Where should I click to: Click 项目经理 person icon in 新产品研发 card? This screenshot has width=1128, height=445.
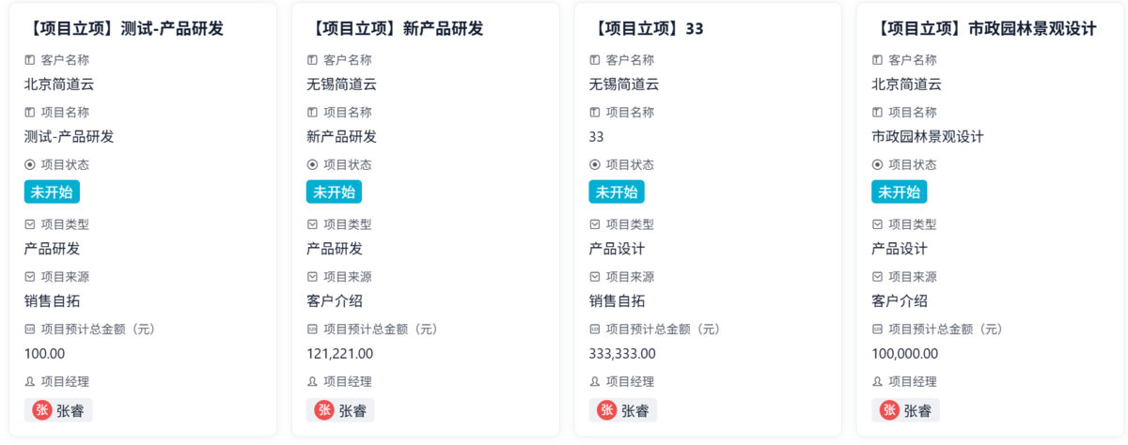tap(312, 383)
